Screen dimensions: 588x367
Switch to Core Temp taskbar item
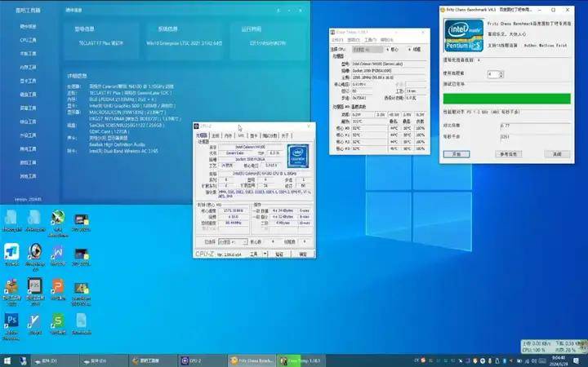(301, 361)
